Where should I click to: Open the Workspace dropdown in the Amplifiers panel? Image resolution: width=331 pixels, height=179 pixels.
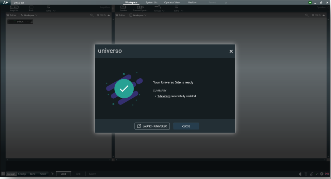[29, 15]
